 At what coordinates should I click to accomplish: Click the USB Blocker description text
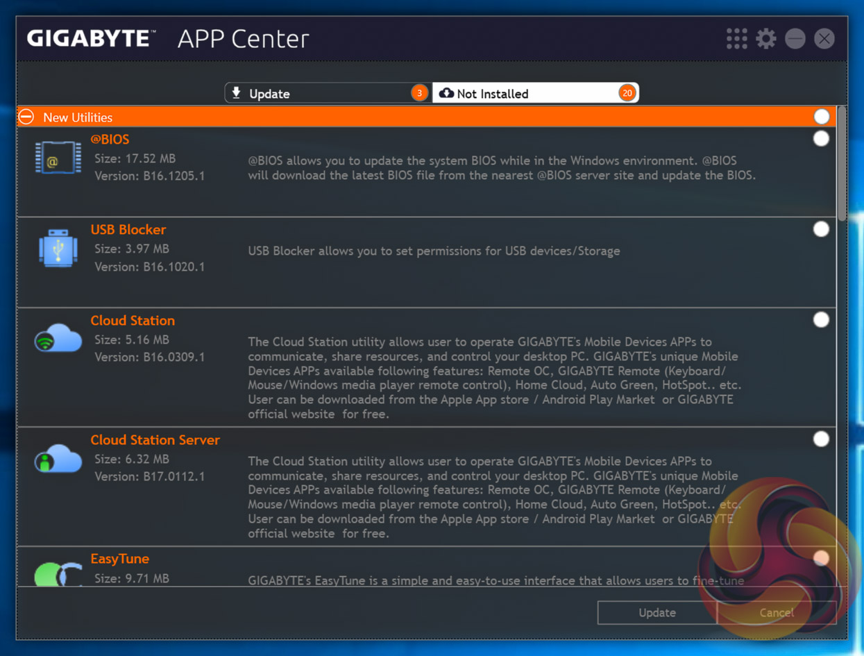434,251
